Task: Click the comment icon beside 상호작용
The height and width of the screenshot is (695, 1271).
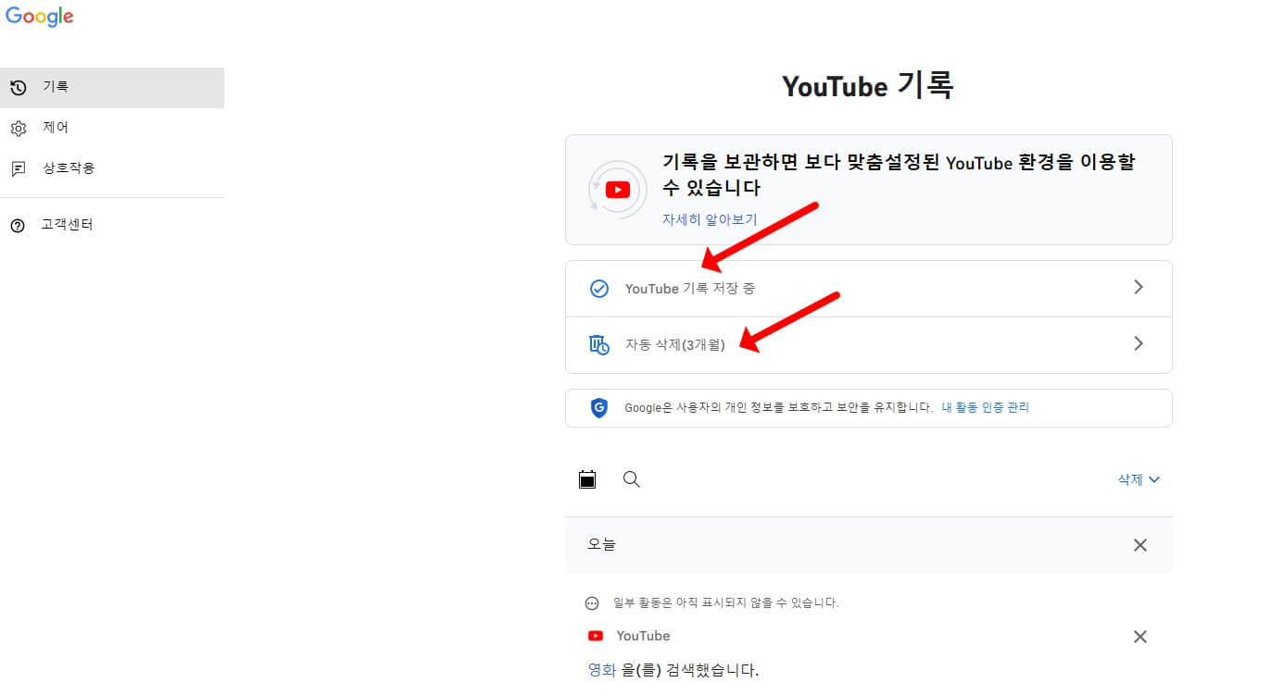Action: coord(18,169)
